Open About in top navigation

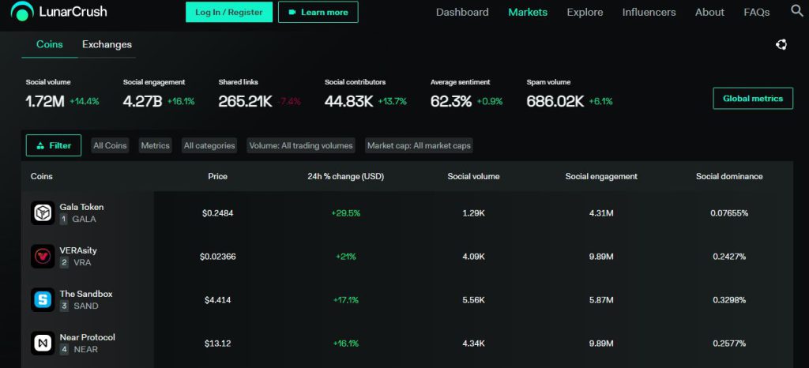709,12
